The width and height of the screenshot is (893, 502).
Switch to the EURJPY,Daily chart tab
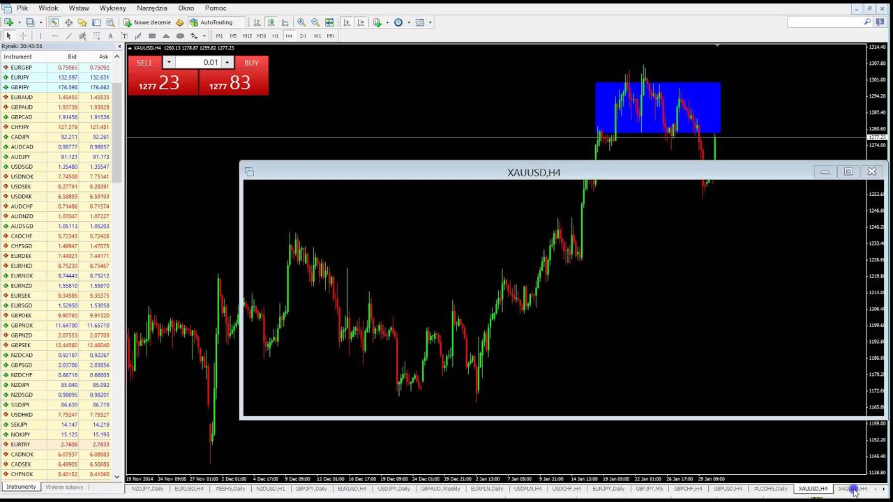pos(608,489)
